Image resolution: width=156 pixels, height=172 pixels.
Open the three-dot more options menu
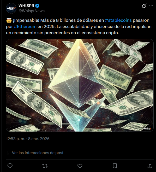coord(151,6)
